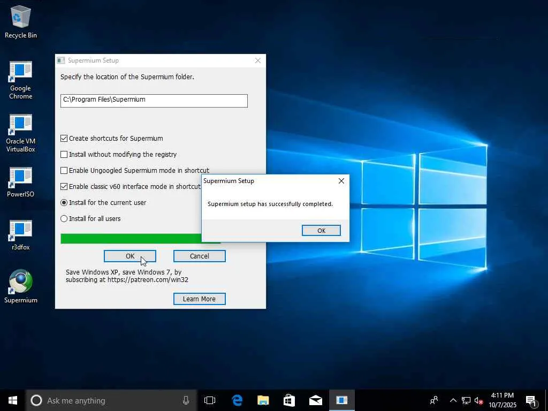Open File Explorer from the taskbar
548x411 pixels.
click(x=263, y=400)
